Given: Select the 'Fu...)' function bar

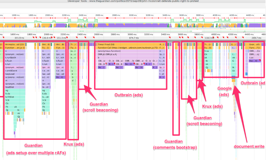Looking at the screenshot, I should click(x=73, y=48).
